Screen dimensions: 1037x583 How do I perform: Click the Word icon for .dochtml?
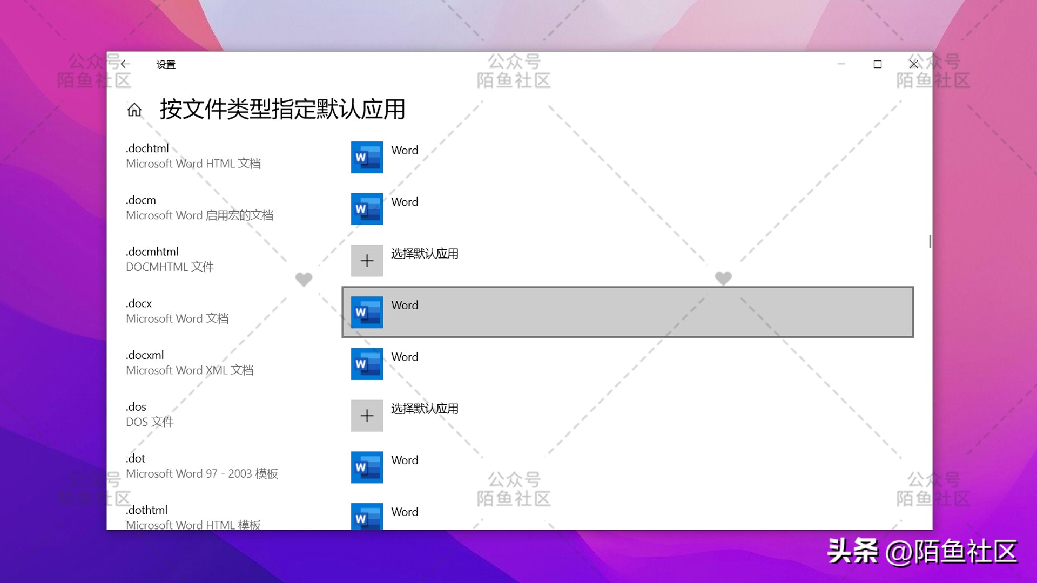tap(367, 157)
